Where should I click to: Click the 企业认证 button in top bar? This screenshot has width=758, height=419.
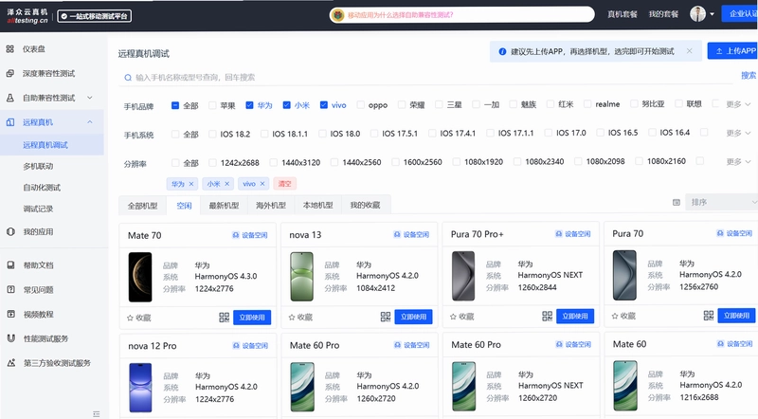(740, 13)
